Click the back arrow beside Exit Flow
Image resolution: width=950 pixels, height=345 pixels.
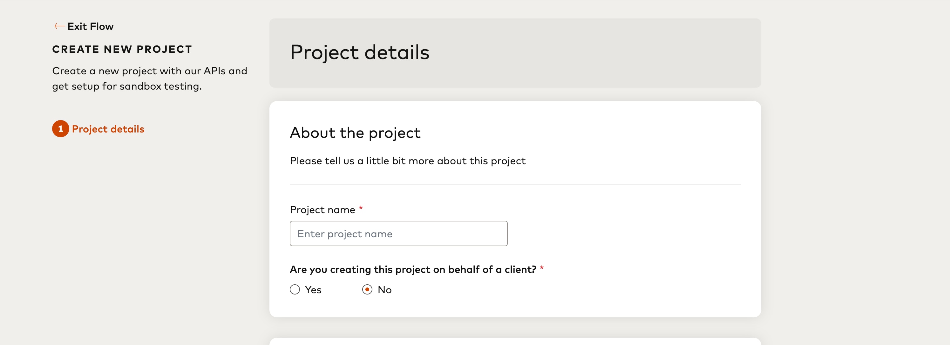tap(59, 26)
